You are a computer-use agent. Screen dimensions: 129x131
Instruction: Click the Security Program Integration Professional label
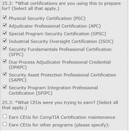coord(53,90)
